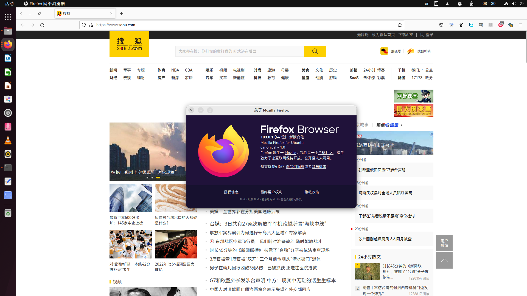The width and height of the screenshot is (527, 296).
Task: Click the yellow search magnifier button
Action: [315, 51]
